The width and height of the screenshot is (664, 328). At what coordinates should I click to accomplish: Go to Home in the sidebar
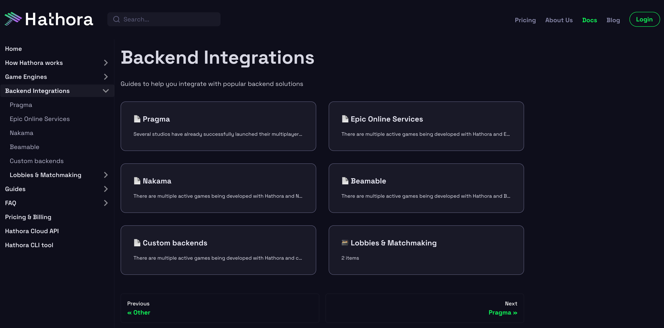click(x=13, y=49)
